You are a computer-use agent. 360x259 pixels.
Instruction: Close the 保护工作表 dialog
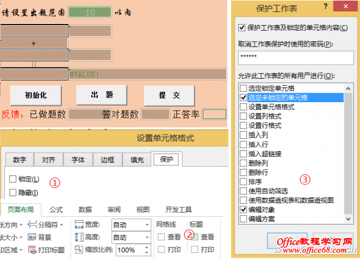coord(346,6)
